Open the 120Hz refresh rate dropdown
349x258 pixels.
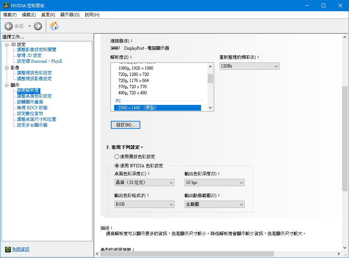point(249,66)
